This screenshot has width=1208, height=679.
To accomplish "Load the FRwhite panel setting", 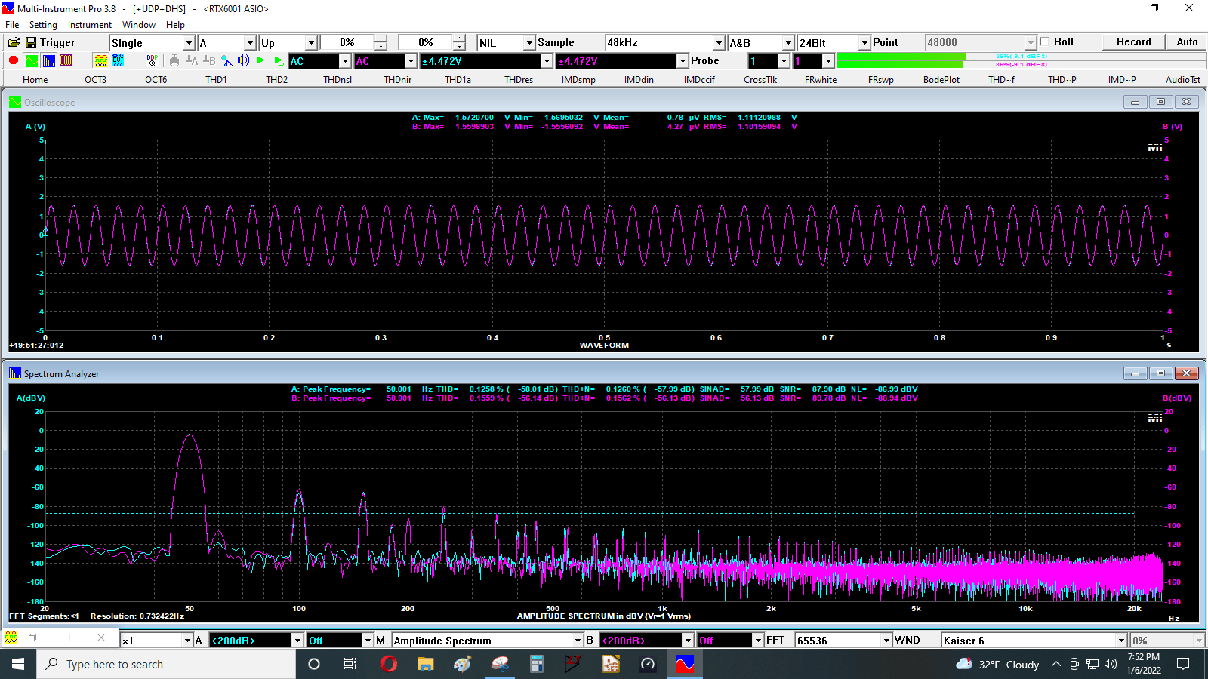I will 820,79.
